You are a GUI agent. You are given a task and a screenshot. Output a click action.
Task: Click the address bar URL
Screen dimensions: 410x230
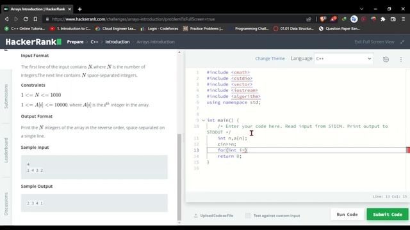pos(133,19)
